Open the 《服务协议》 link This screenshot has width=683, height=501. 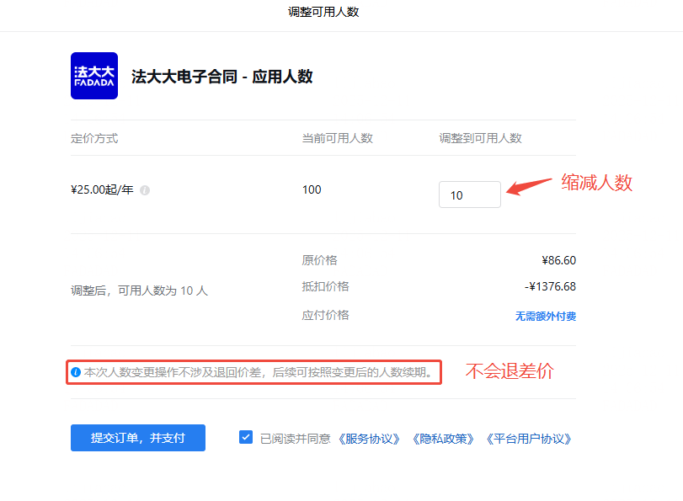click(x=369, y=439)
